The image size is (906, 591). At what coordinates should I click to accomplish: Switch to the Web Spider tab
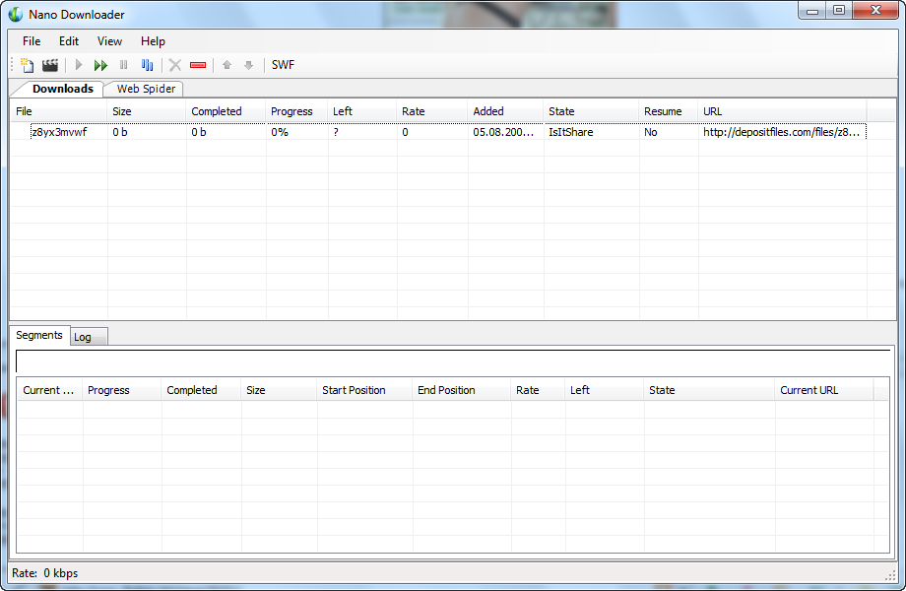(146, 89)
